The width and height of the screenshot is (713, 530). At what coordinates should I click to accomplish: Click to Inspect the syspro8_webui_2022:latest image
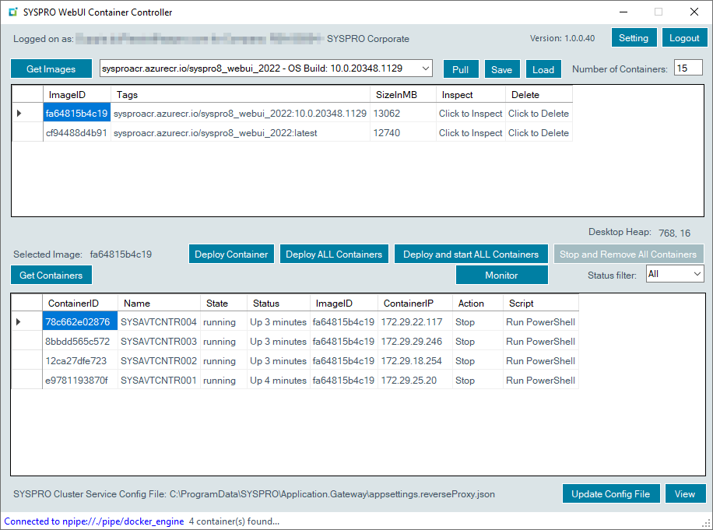(470, 133)
